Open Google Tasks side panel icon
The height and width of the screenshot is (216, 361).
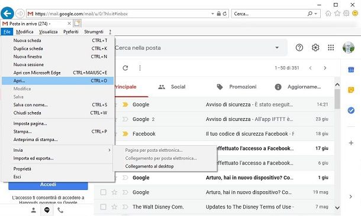[x=351, y=110]
